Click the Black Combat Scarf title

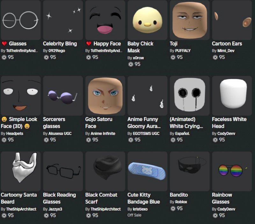101,198
